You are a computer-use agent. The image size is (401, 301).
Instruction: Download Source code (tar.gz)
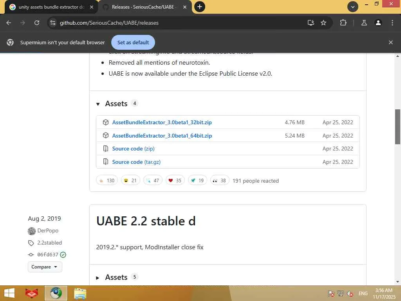pyautogui.click(x=136, y=162)
